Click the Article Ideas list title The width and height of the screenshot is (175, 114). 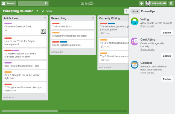11,18
